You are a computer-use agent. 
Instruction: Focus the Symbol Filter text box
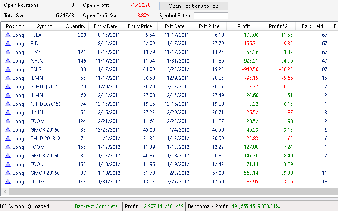click(211, 16)
